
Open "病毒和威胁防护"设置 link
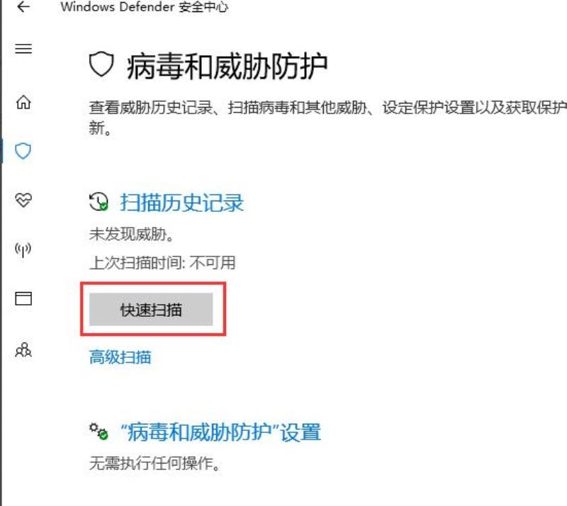click(x=220, y=432)
